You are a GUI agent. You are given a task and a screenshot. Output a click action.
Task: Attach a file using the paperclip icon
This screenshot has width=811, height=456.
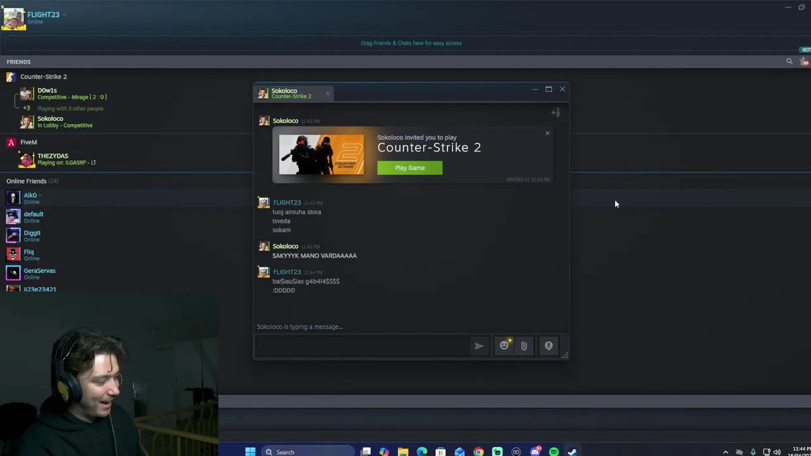point(524,346)
